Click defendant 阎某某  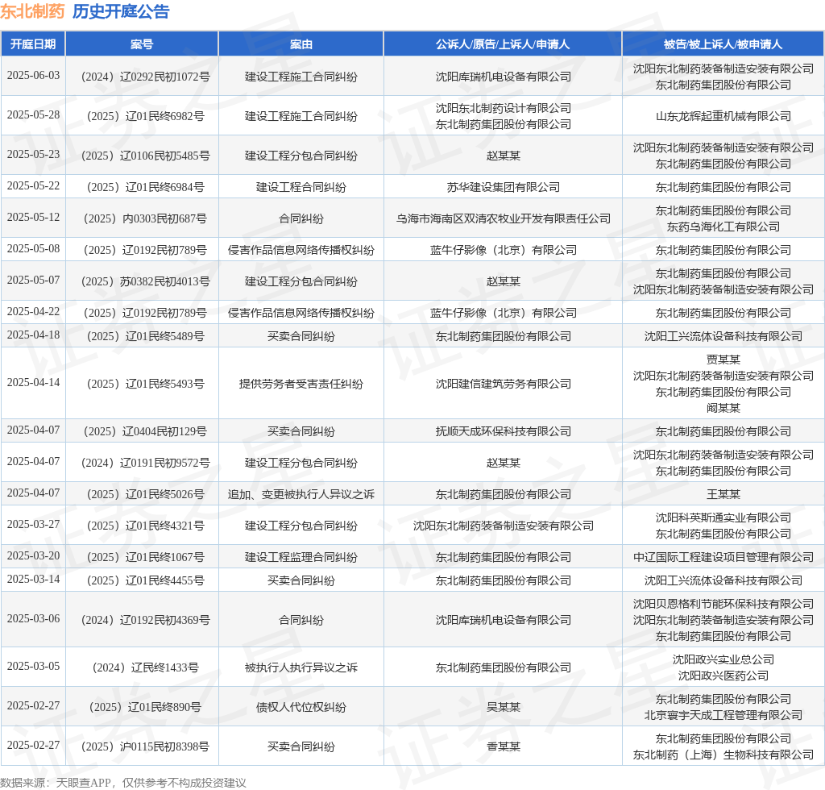point(723,408)
